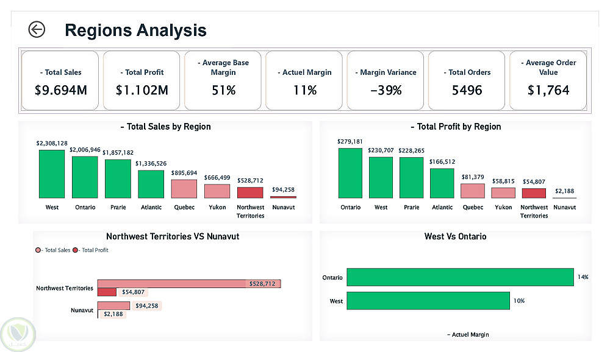The height and width of the screenshot is (352, 610).
Task: Click the $228,265 profit value label
Action: pyautogui.click(x=411, y=151)
